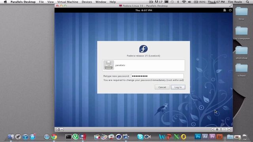Enter Parallels fullscreen via titlebar arrows
Viewport: 253px width, 142px height.
click(x=230, y=6)
